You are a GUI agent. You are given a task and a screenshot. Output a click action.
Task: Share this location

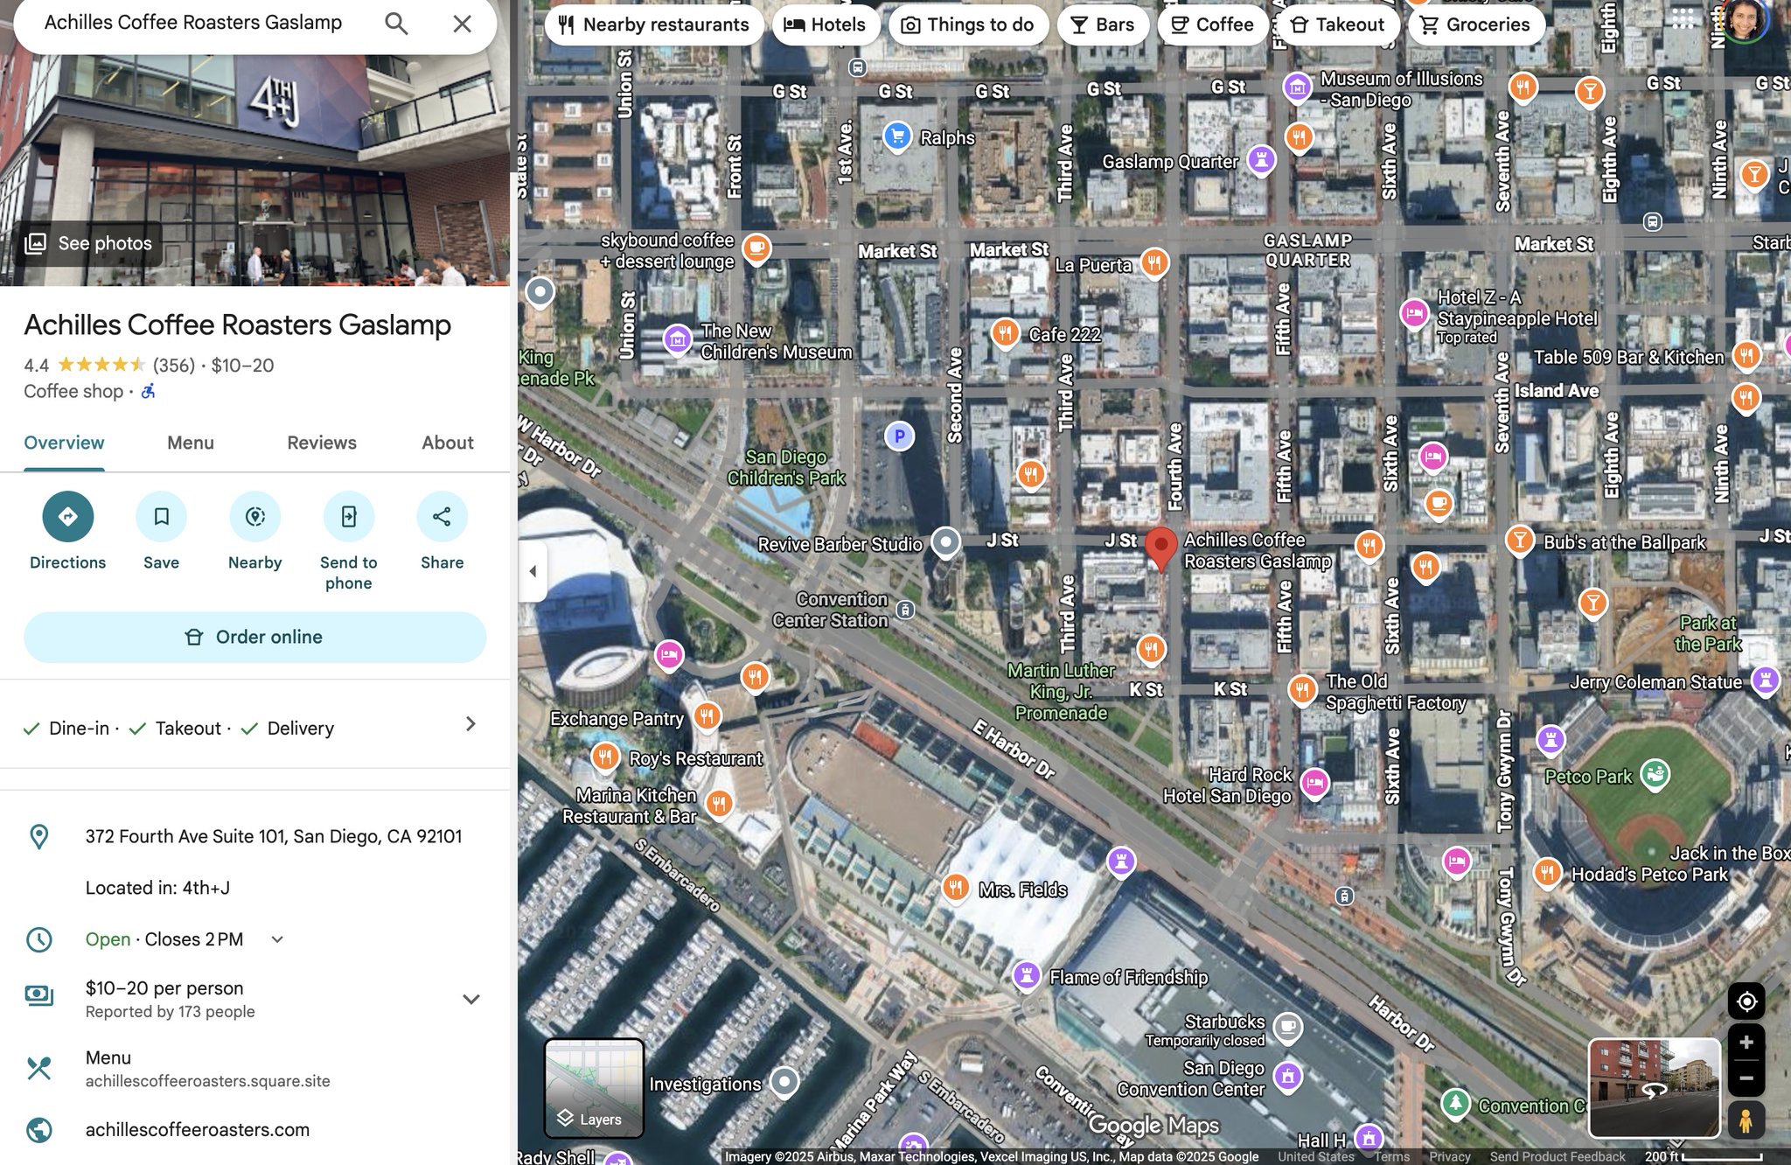[x=442, y=516]
